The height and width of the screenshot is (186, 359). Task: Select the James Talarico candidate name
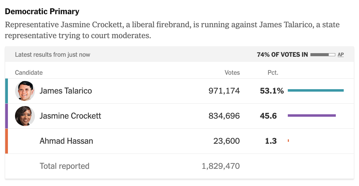pos(66,91)
